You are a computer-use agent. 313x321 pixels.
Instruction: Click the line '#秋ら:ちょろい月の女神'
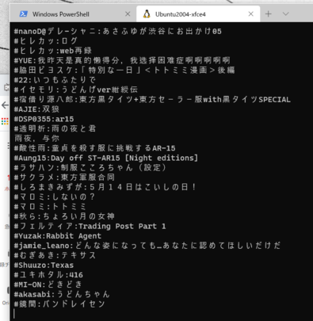(x=64, y=216)
